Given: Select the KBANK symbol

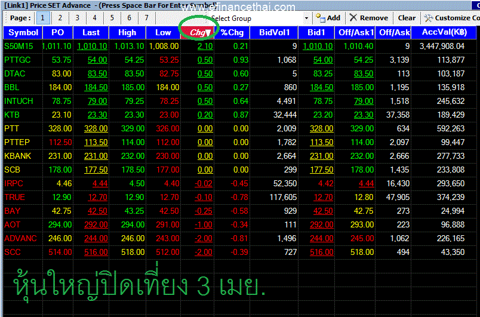Looking at the screenshot, I should tap(18, 156).
